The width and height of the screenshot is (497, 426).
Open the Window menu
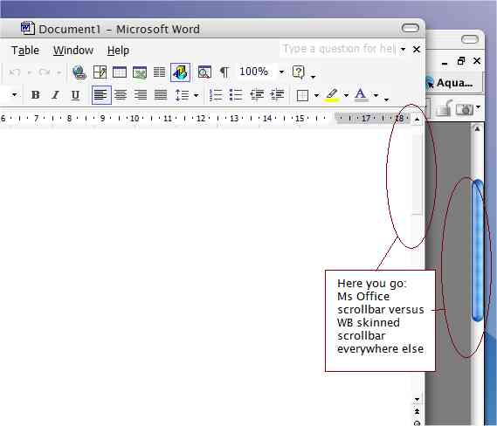(73, 50)
